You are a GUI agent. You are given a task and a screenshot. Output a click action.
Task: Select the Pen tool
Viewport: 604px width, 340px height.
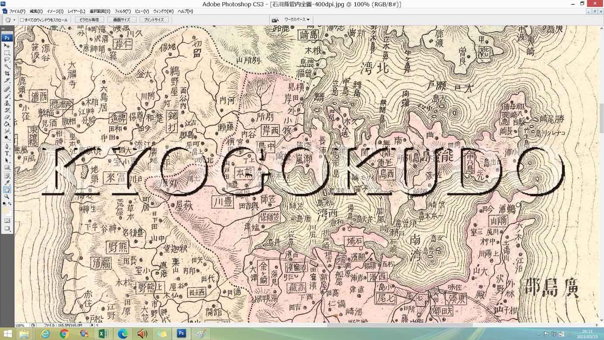[x=7, y=146]
